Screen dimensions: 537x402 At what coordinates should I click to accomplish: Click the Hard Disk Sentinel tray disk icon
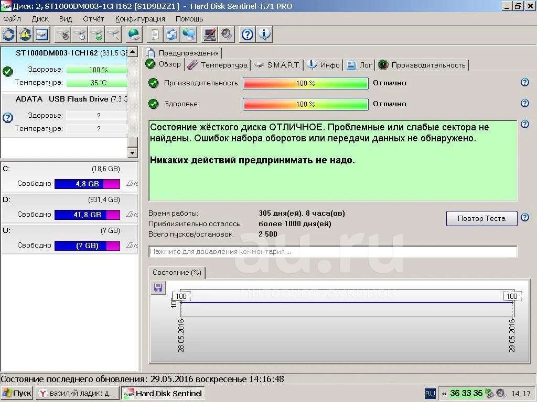tap(490, 394)
